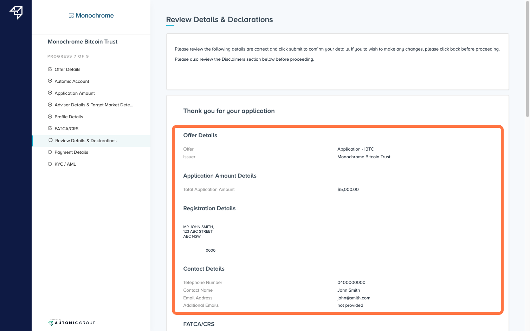The height and width of the screenshot is (331, 530).
Task: Click the checkmark icon beside Application Amount
Action: (50, 93)
